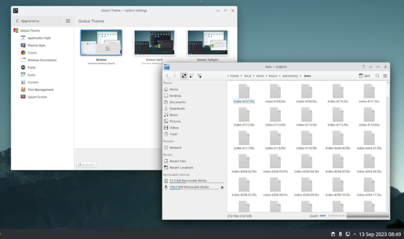Switch Dolphin to Compact view mode
This screenshot has width=404, height=239.
pos(192,76)
